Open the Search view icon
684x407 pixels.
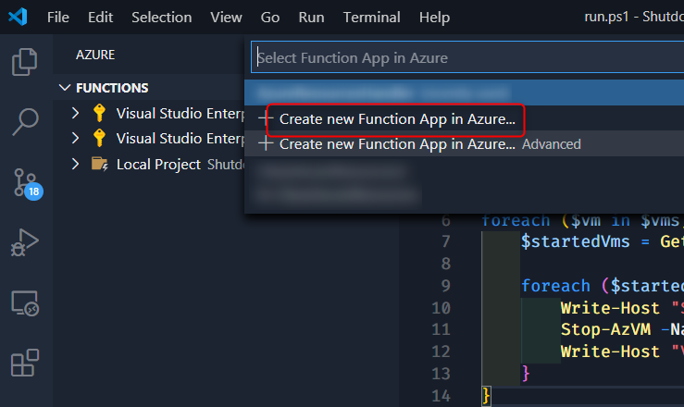pos(25,121)
